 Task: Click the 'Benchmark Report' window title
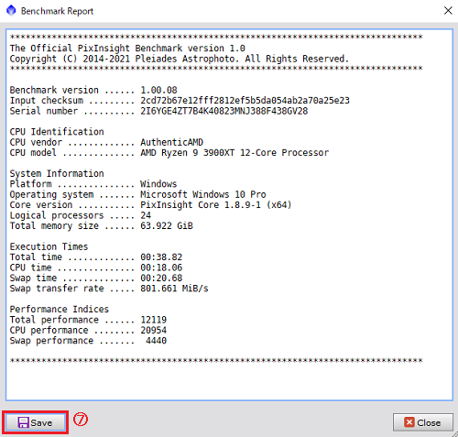click(57, 11)
